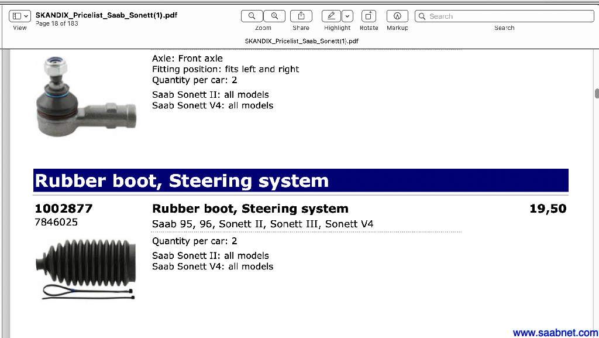Viewport: 599px width, 338px height.
Task: Click the Zoom out magnifier
Action: pos(252,16)
